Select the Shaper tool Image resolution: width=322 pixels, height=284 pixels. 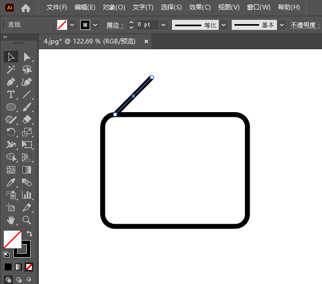pyautogui.click(x=11, y=119)
